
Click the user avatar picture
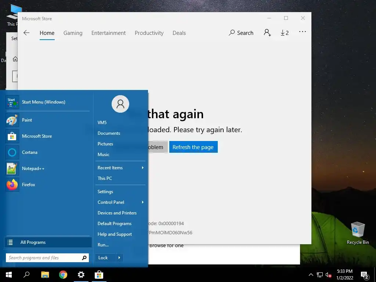coord(120,104)
